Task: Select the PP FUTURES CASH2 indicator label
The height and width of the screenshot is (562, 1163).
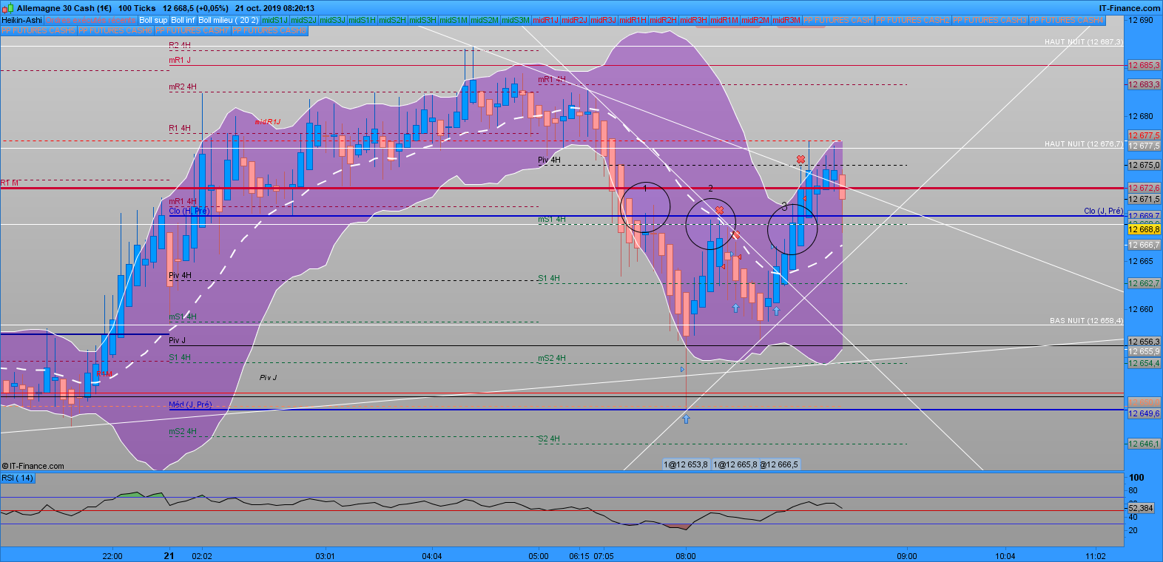Action: coord(913,20)
